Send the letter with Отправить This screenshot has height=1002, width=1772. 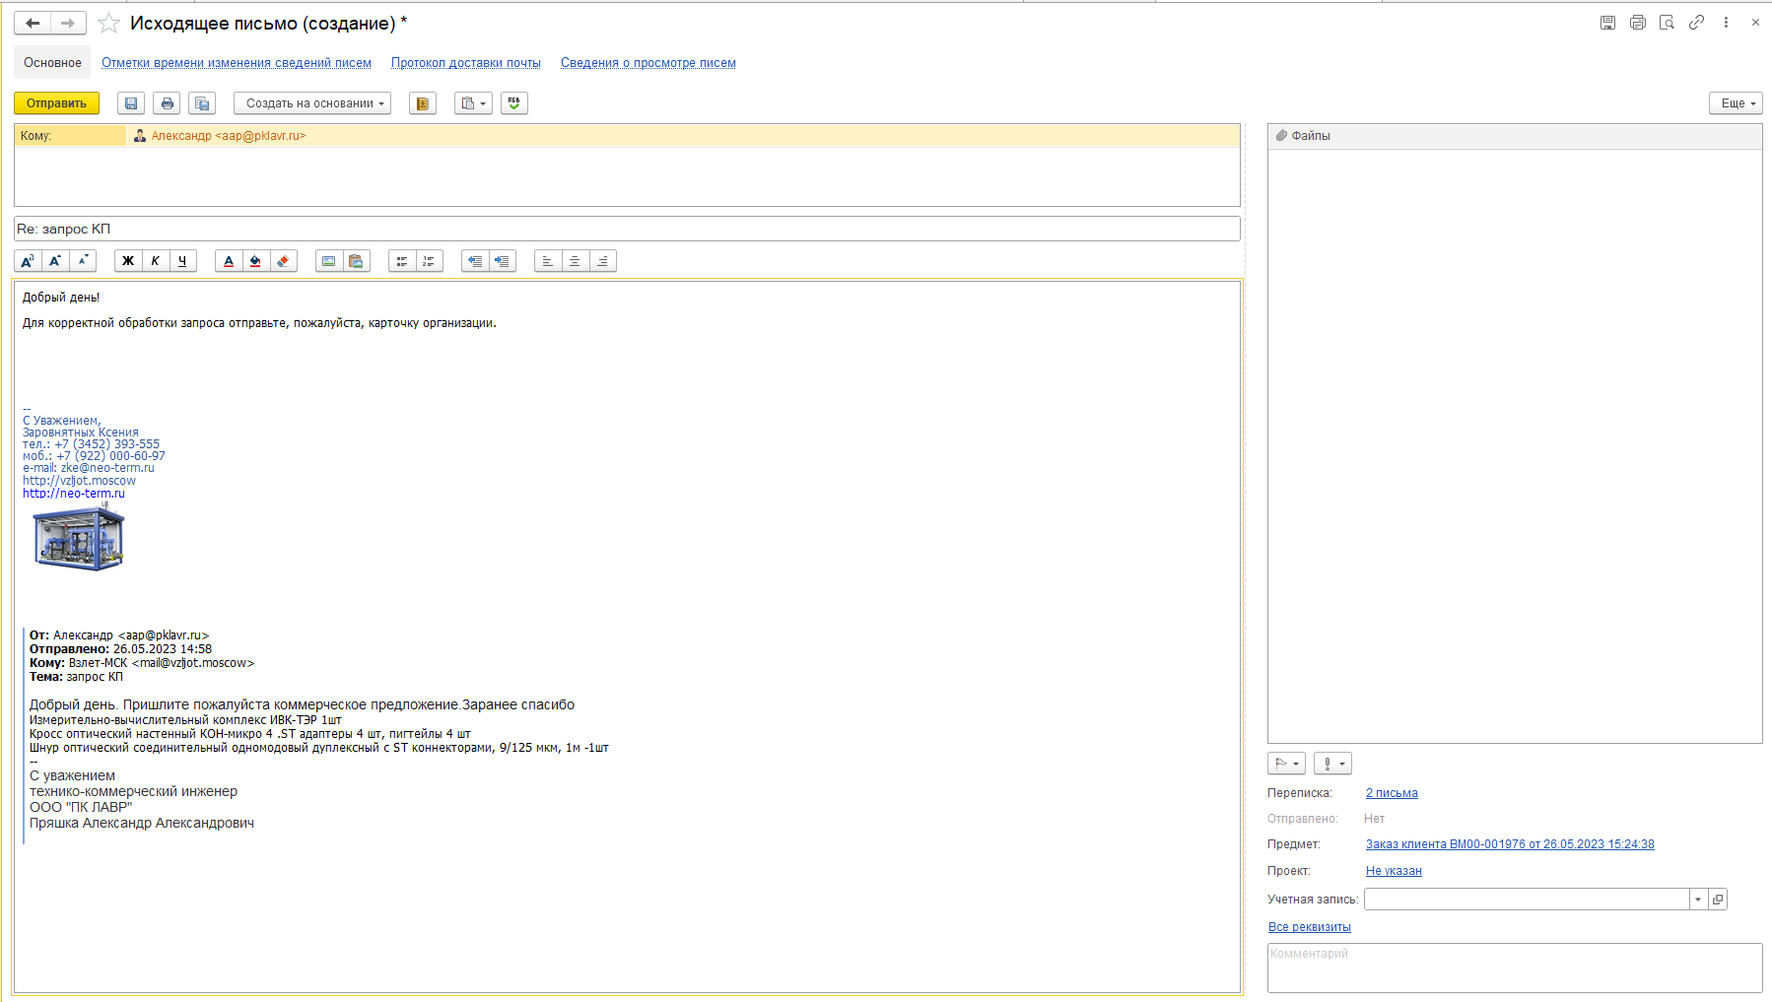point(56,103)
